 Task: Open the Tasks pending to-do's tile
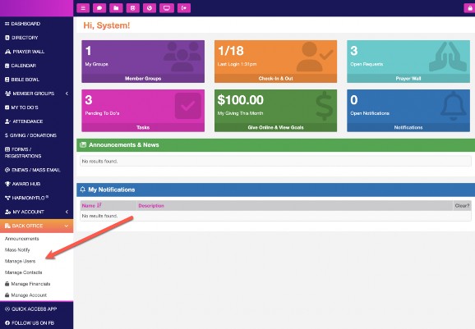click(143, 111)
